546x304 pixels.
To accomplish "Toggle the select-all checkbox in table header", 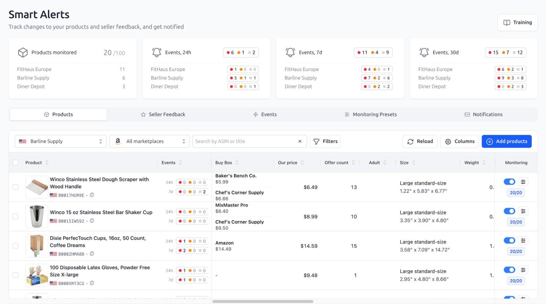I will click(15, 163).
